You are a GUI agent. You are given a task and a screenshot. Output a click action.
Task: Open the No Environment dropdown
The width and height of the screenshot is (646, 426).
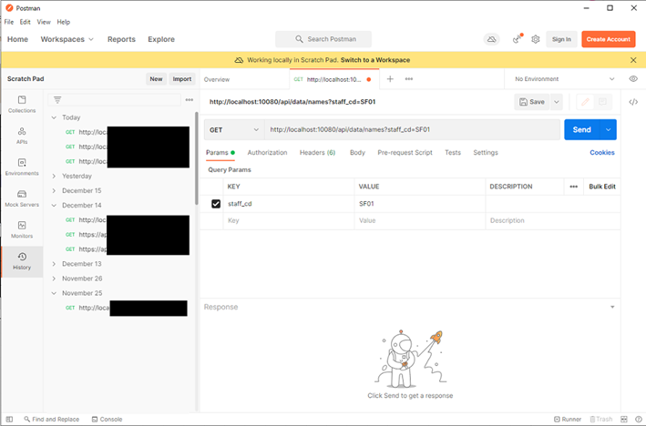coord(562,79)
